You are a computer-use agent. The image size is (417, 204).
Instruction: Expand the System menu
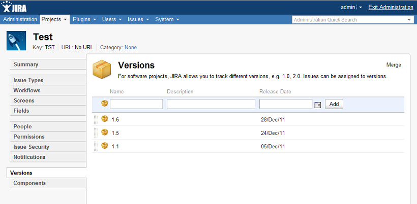pos(167,19)
